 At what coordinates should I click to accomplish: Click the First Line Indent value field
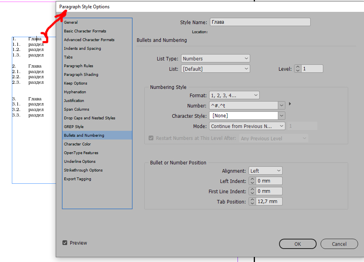269,191
